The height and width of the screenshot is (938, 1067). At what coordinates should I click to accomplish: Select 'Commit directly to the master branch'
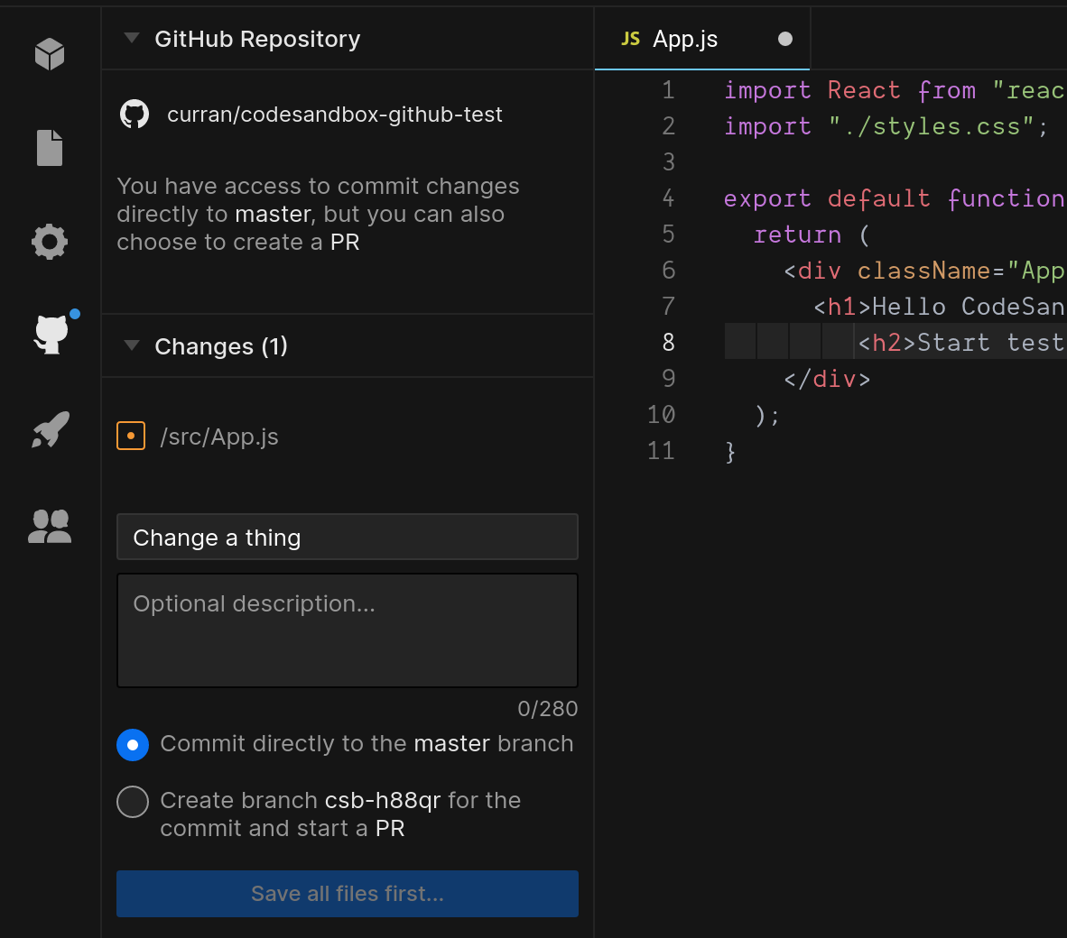[133, 744]
